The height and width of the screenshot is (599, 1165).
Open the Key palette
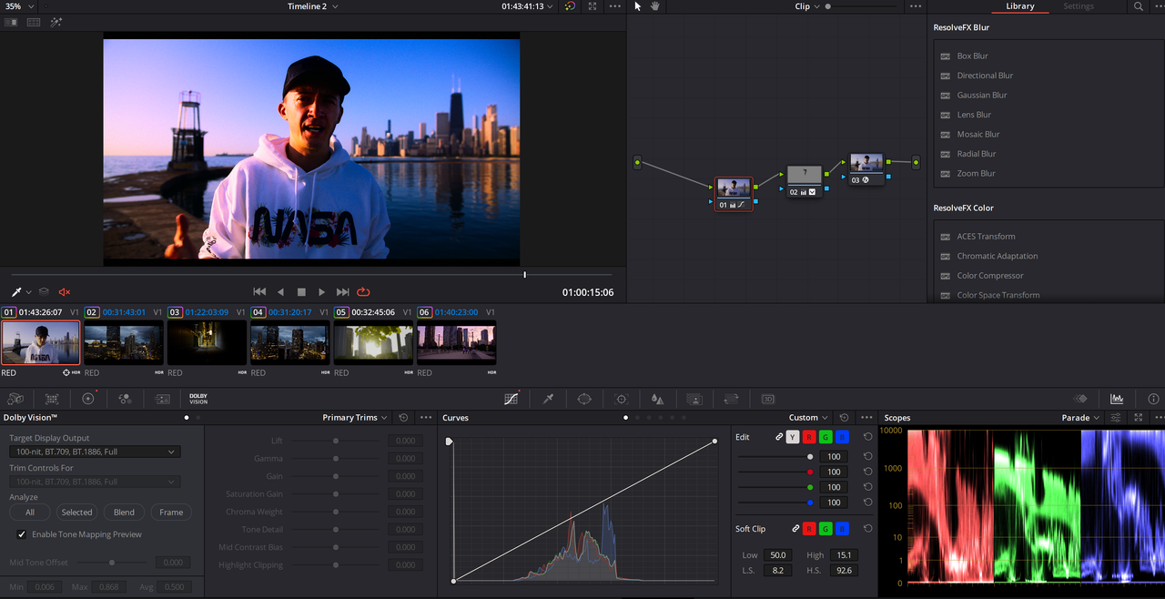pos(694,399)
